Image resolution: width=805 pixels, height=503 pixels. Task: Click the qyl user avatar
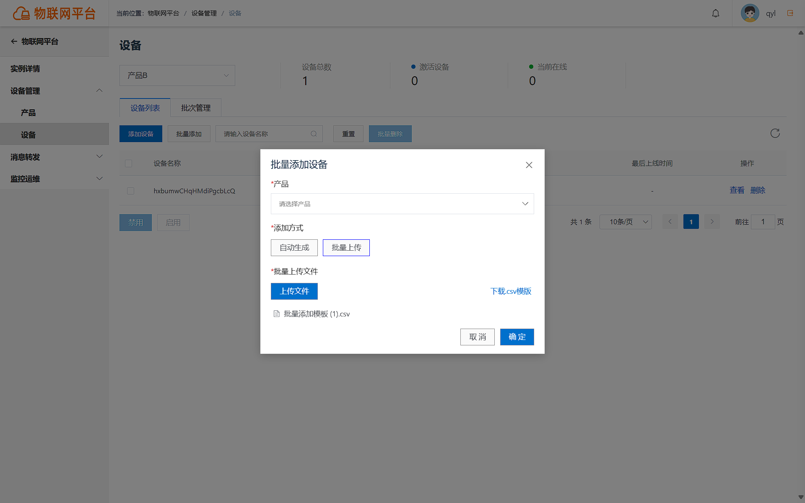click(750, 13)
